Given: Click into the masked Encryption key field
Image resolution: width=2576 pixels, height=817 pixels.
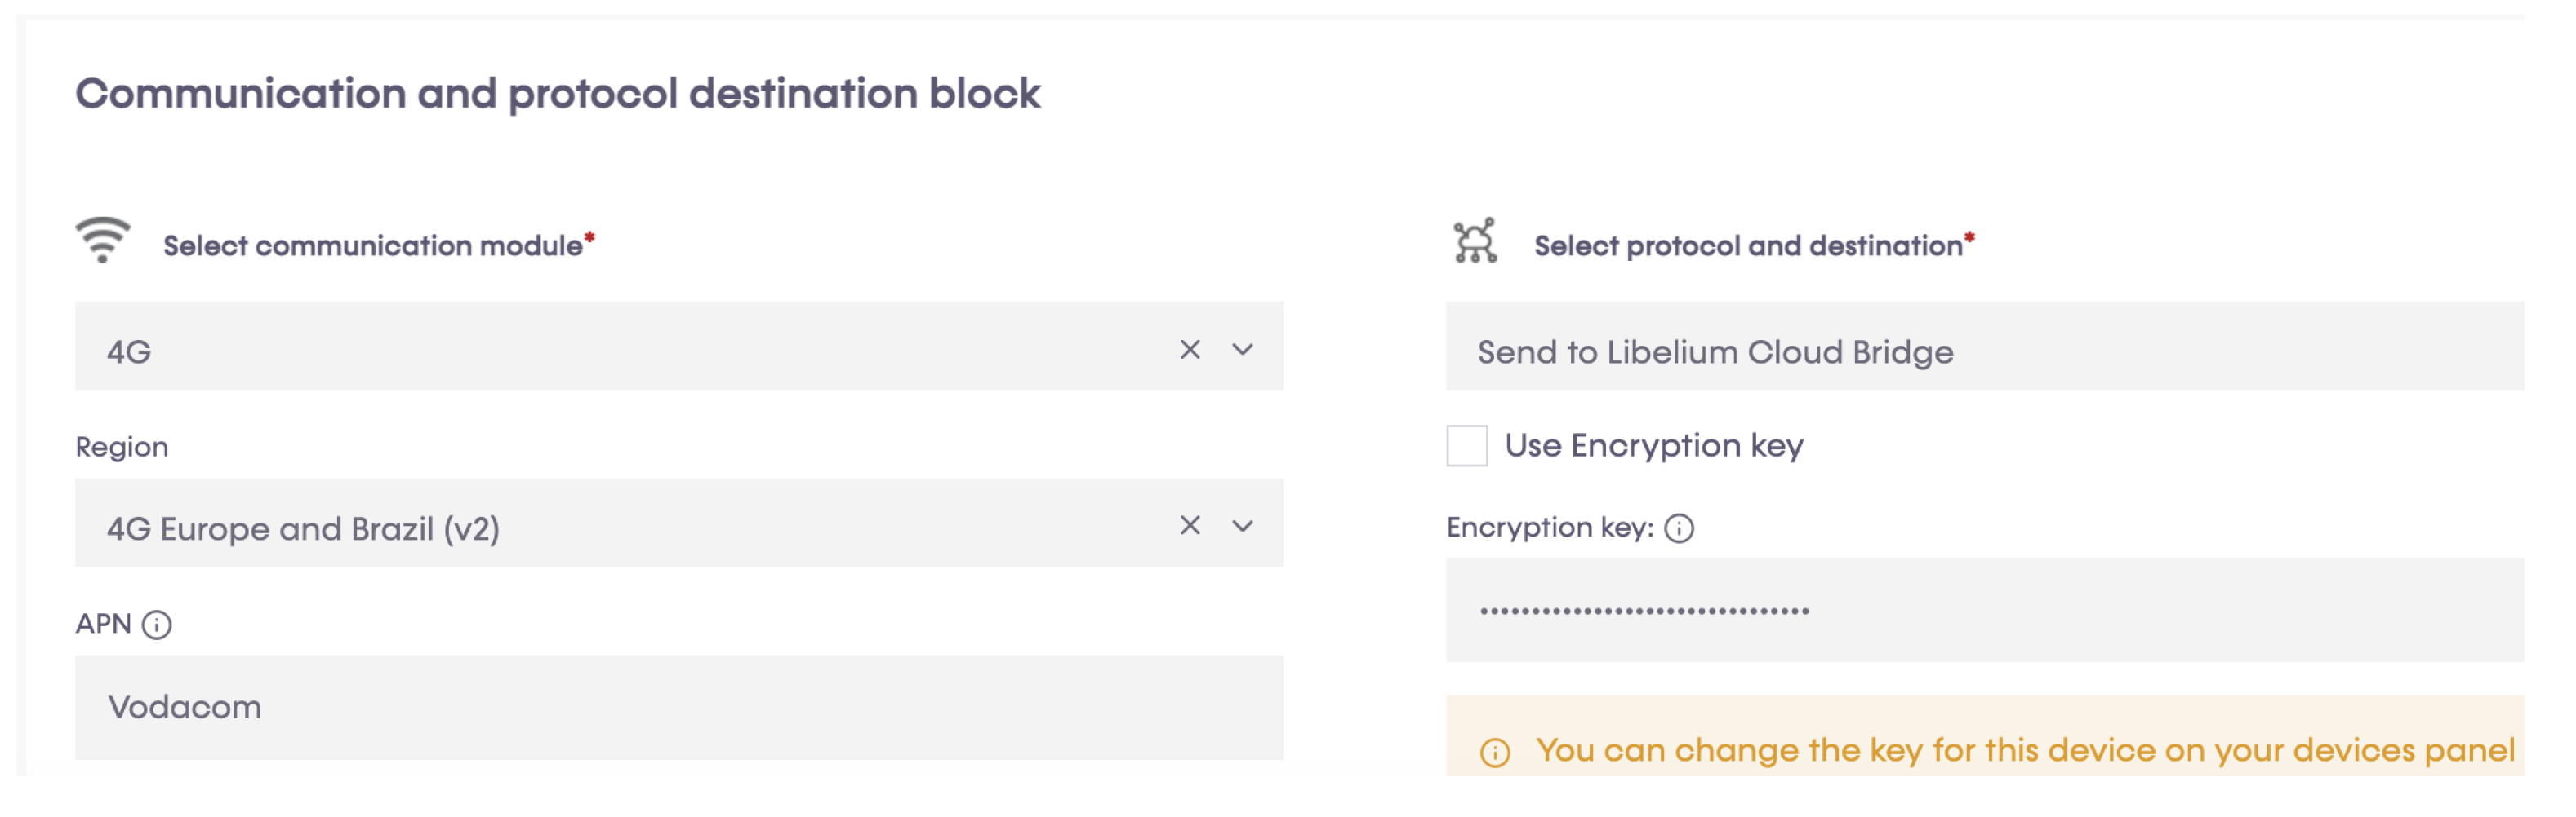Looking at the screenshot, I should click(1984, 610).
